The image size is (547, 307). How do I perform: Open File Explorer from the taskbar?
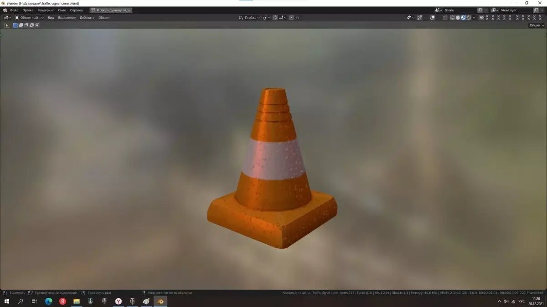click(x=76, y=301)
